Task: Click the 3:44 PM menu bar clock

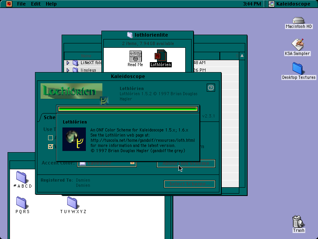Action: click(252, 4)
